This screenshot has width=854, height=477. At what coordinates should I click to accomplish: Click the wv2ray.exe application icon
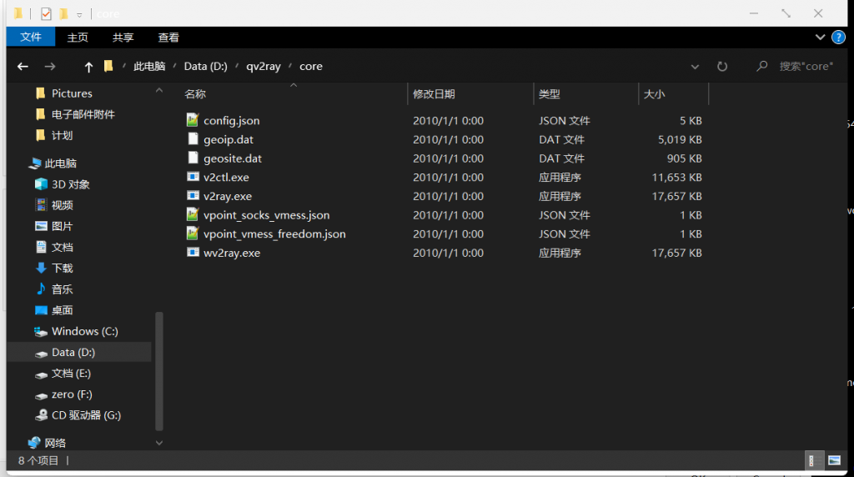click(x=193, y=253)
